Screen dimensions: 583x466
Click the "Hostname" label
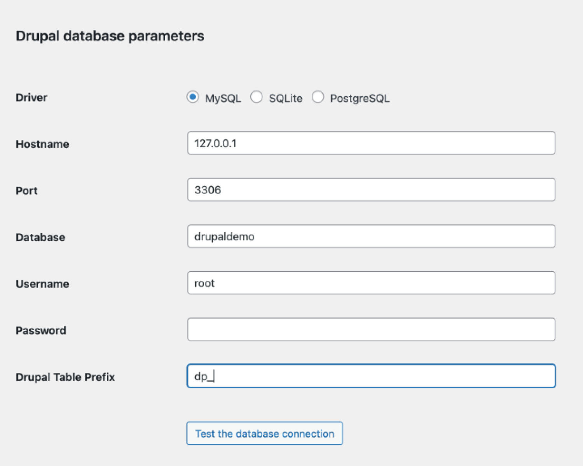tap(42, 144)
